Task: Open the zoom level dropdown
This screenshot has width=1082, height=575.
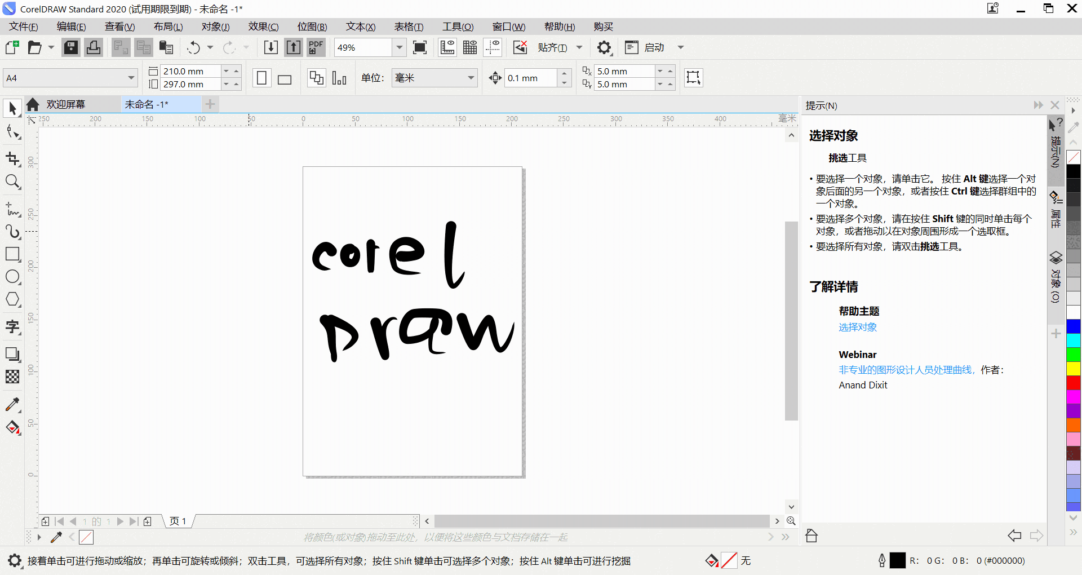Action: tap(400, 47)
